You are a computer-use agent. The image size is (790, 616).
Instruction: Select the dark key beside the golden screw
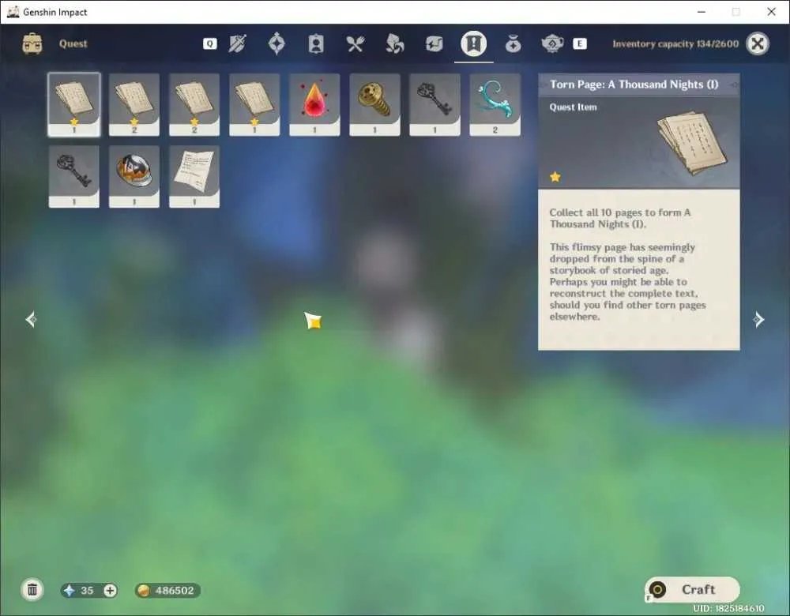point(434,104)
